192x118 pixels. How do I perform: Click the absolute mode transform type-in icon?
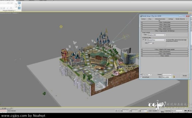tap(119, 111)
